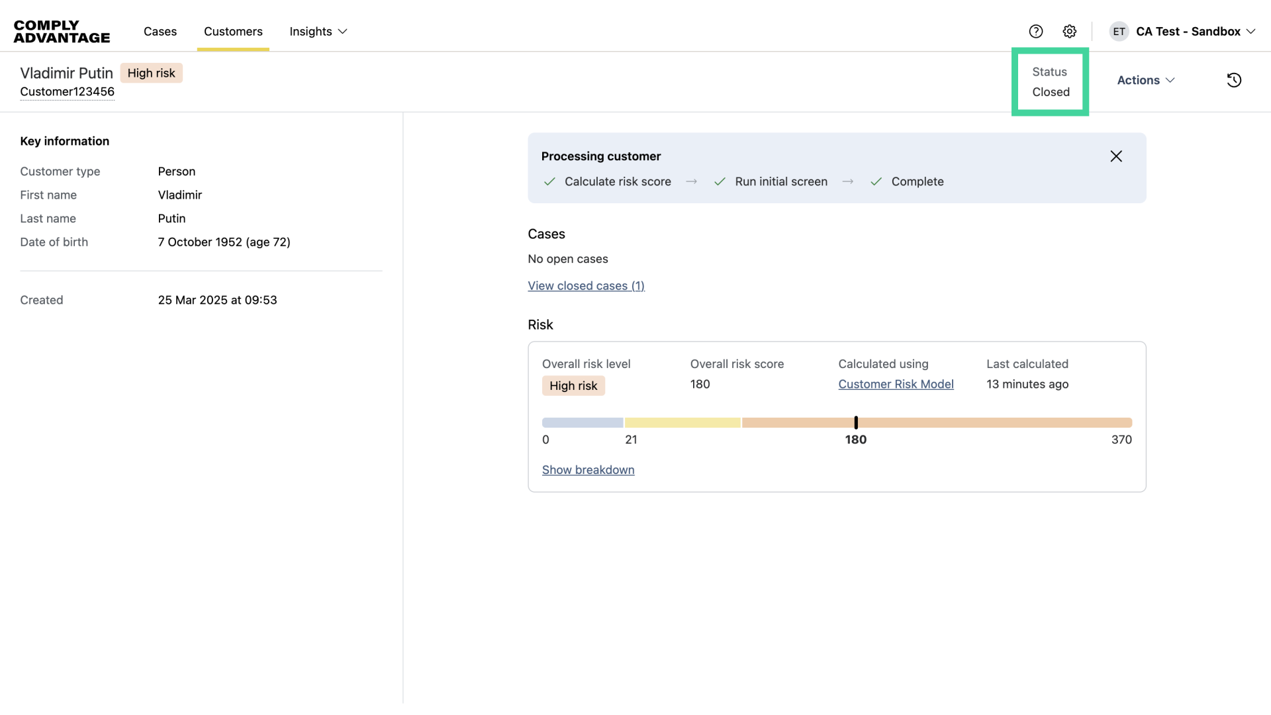Click the 180 marker on the risk bar

(856, 422)
